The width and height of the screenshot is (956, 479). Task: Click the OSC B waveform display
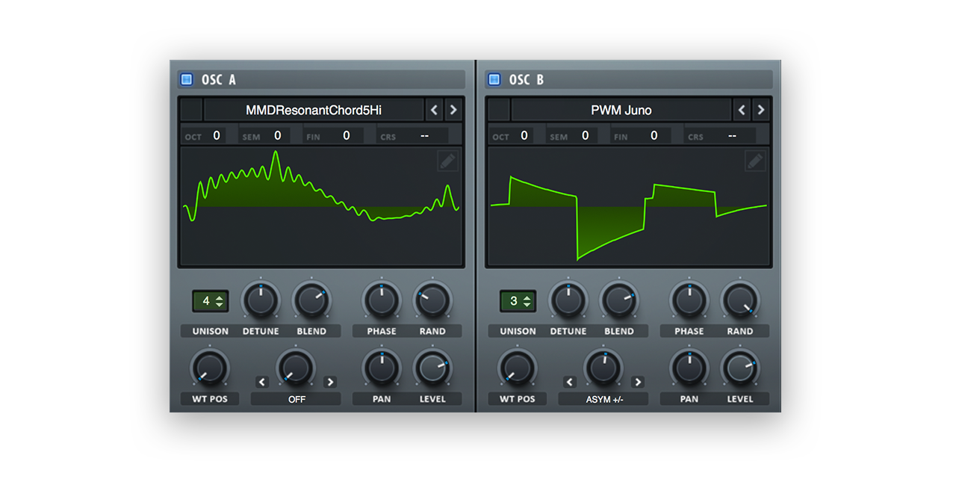click(x=629, y=207)
